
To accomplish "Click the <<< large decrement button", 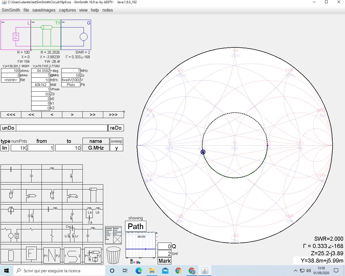I will [x=11, y=115].
